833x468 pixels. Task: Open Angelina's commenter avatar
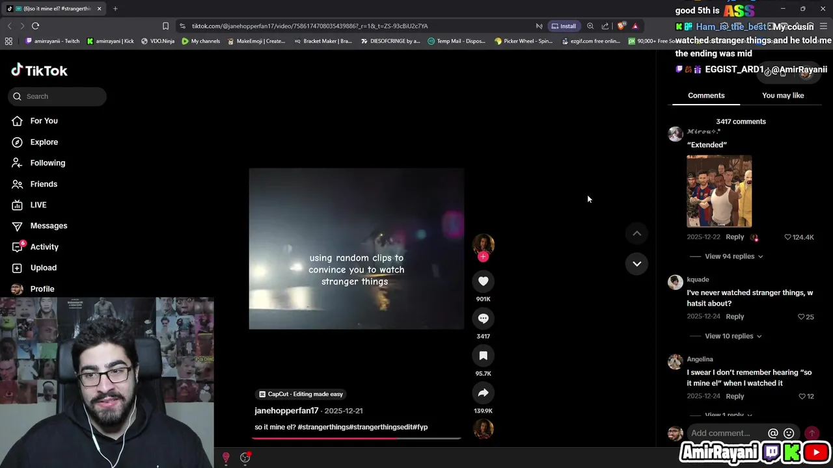coord(676,361)
